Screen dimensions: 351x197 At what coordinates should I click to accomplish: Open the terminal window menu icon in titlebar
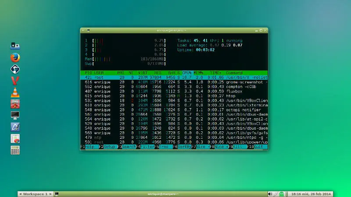[89, 30]
